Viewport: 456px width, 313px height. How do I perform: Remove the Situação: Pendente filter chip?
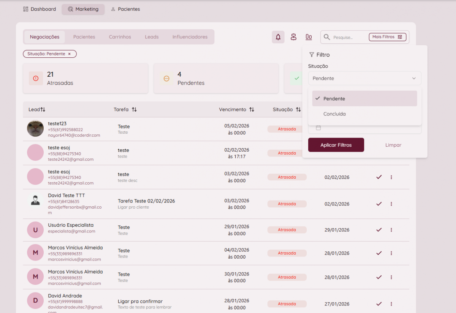click(69, 54)
